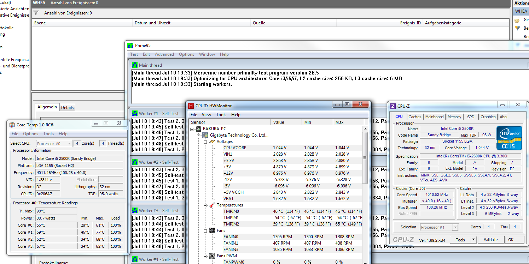The image size is (529, 264).
Task: Click the BAKURA-PC computer icon
Action: click(198, 129)
